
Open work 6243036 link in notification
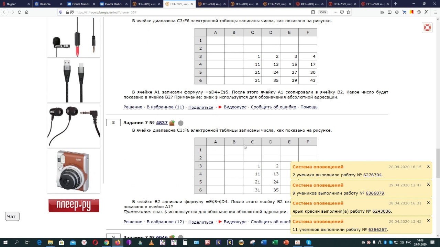tap(382, 211)
